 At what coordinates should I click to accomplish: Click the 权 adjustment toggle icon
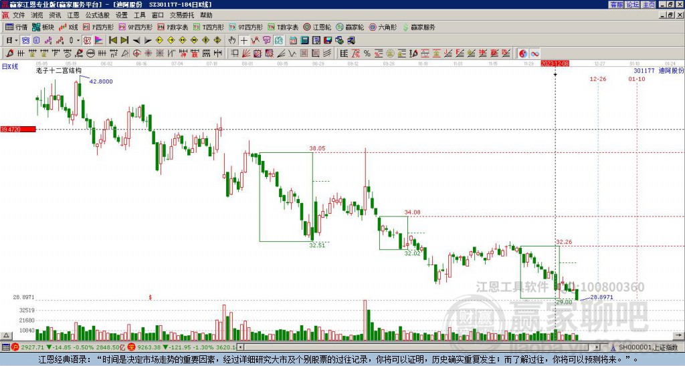coord(88,41)
